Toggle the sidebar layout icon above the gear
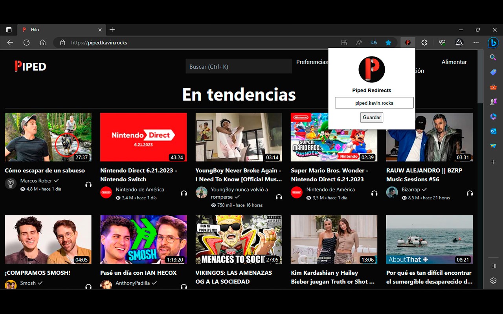The image size is (503, 314). (x=493, y=266)
